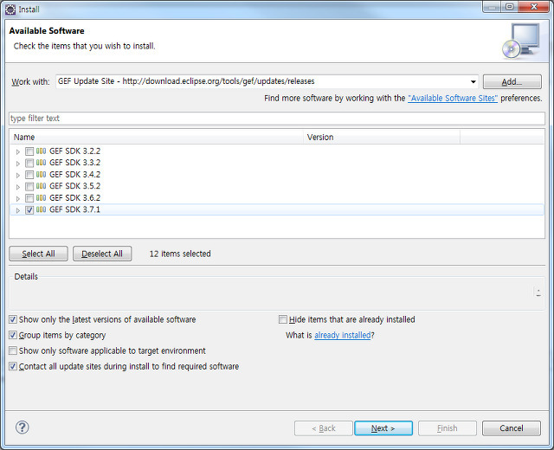Toggle Group items by category checkbox

[13, 335]
